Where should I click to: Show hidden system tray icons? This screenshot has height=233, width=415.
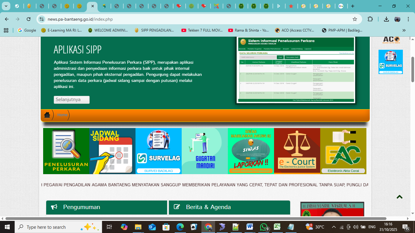[x=334, y=227]
